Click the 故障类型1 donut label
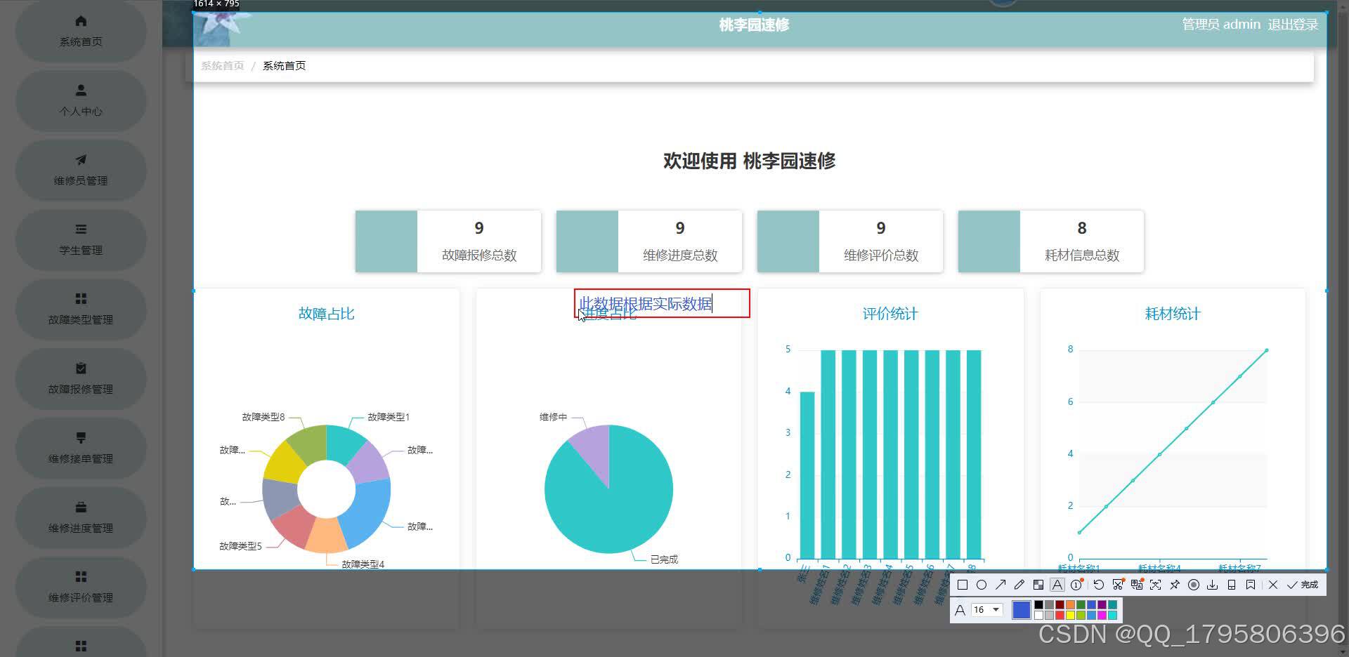This screenshot has width=1349, height=657. point(389,417)
